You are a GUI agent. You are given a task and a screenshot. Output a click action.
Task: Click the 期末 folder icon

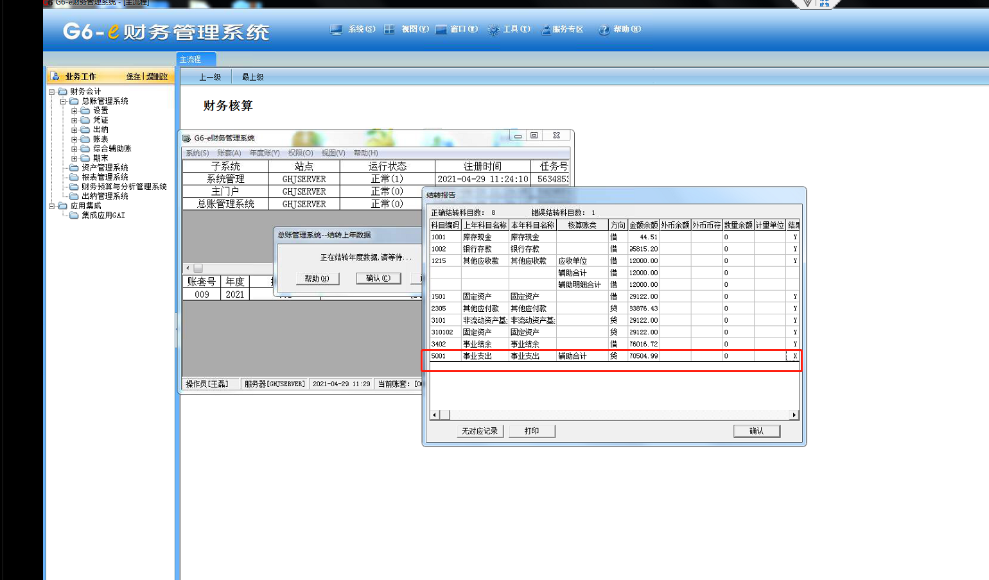pyautogui.click(x=85, y=158)
